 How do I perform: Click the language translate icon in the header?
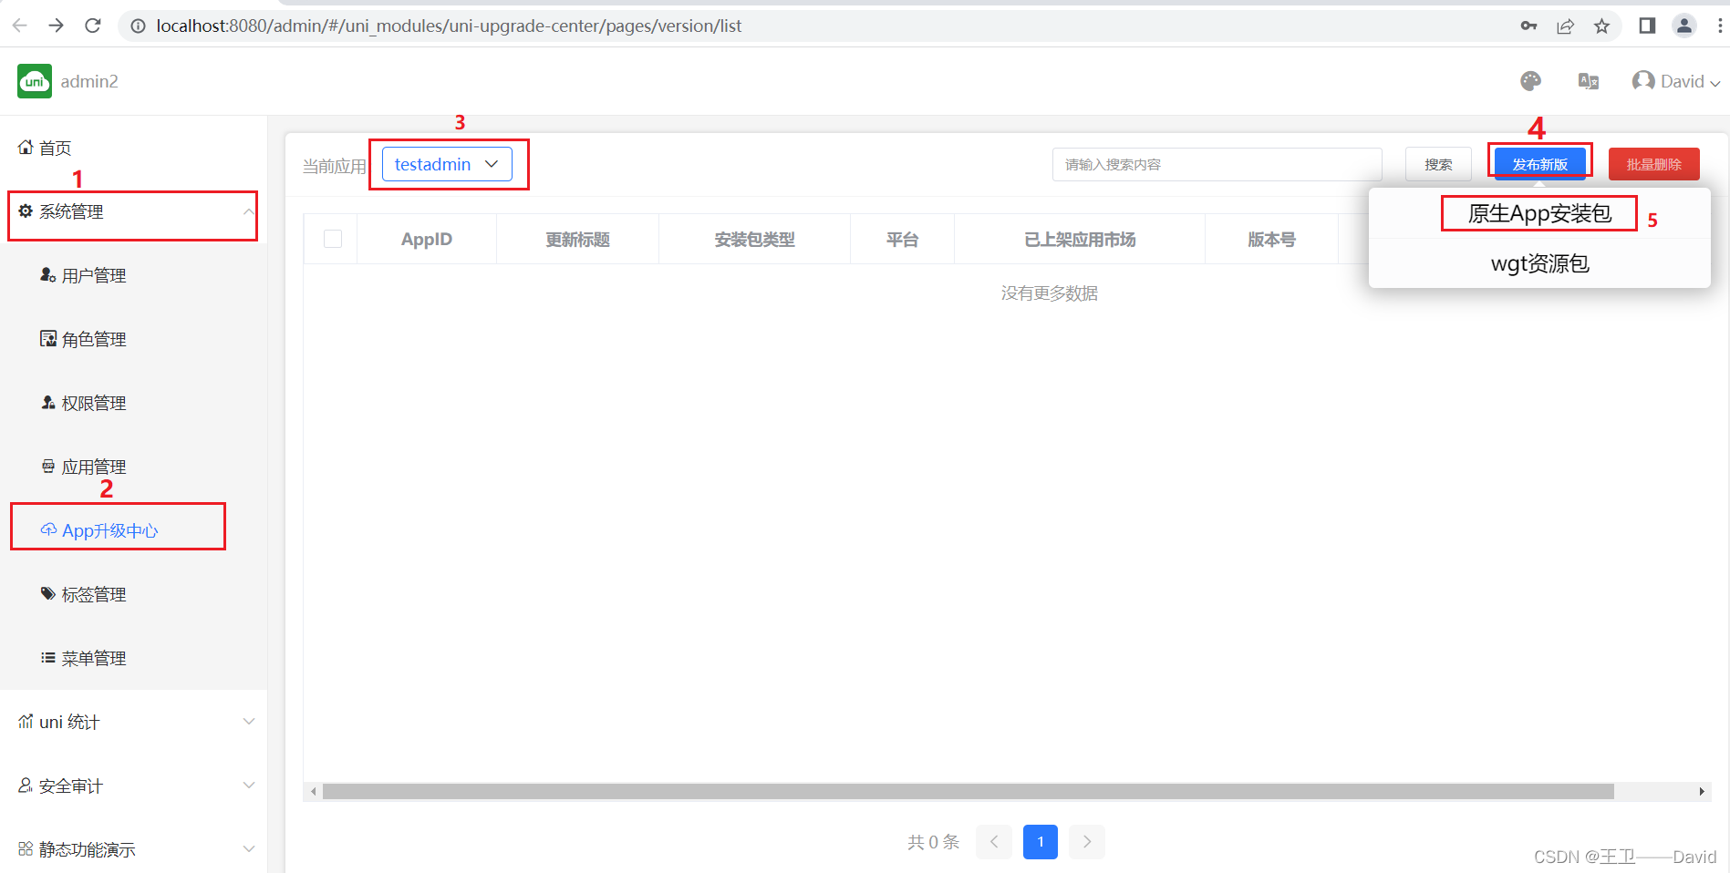pos(1589,81)
